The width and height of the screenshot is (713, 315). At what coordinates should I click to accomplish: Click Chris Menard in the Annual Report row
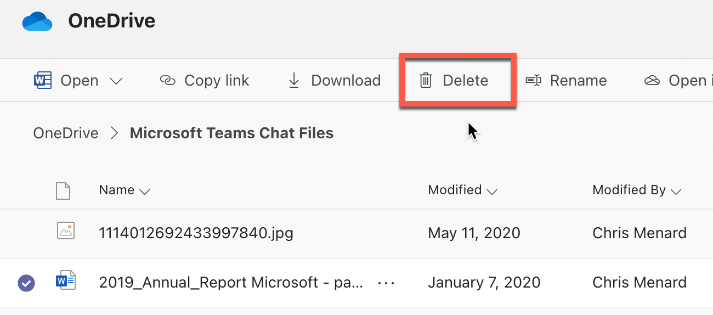pyautogui.click(x=640, y=282)
